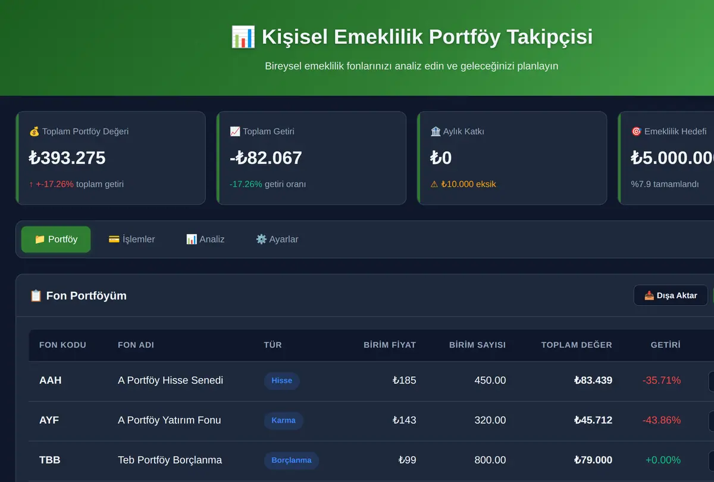Go to the Ayarlar tab
This screenshot has width=714, height=482.
click(277, 240)
